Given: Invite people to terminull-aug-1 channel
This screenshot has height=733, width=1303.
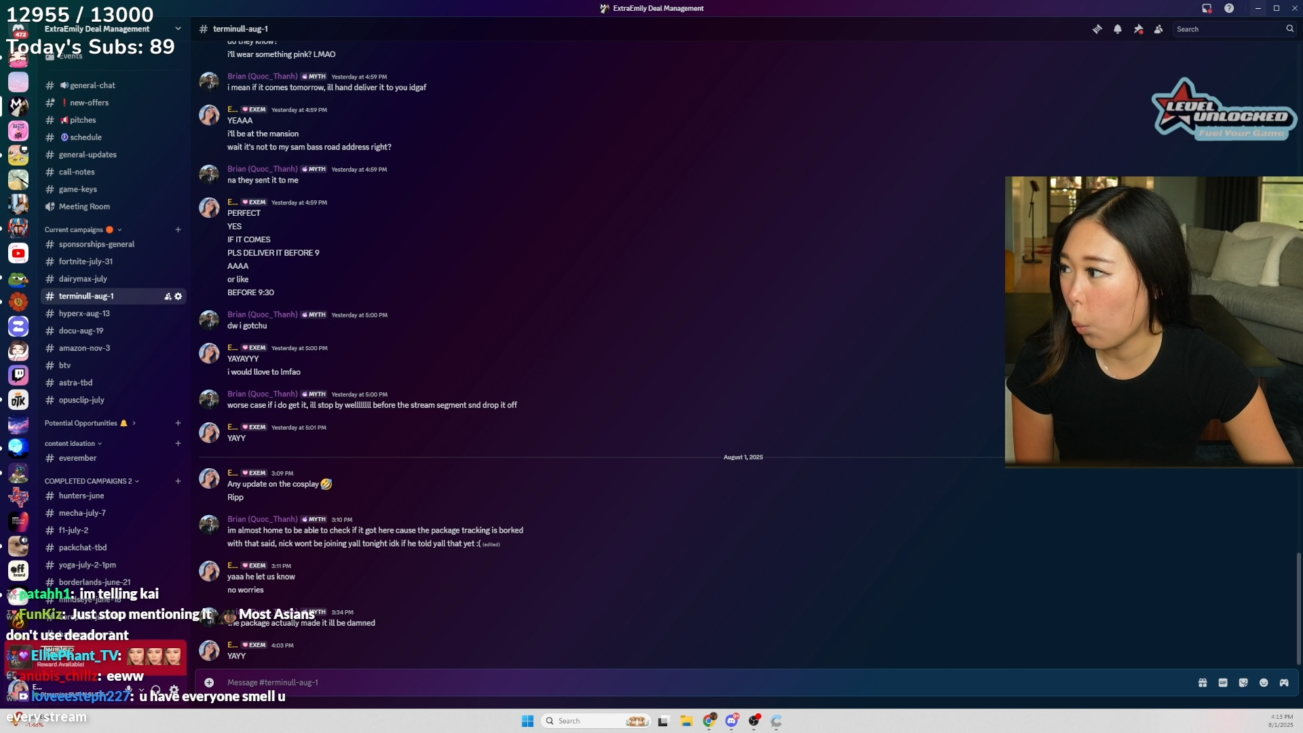Looking at the screenshot, I should point(168,297).
